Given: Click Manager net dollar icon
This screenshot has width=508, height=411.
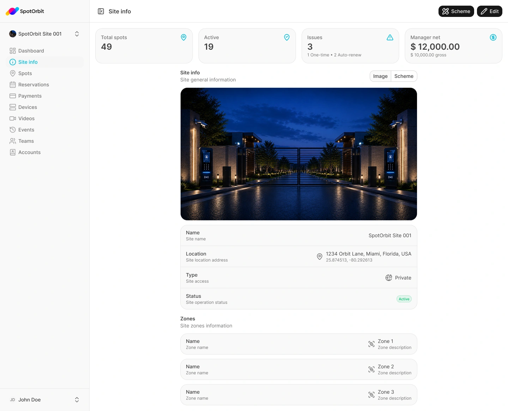Looking at the screenshot, I should [x=493, y=37].
